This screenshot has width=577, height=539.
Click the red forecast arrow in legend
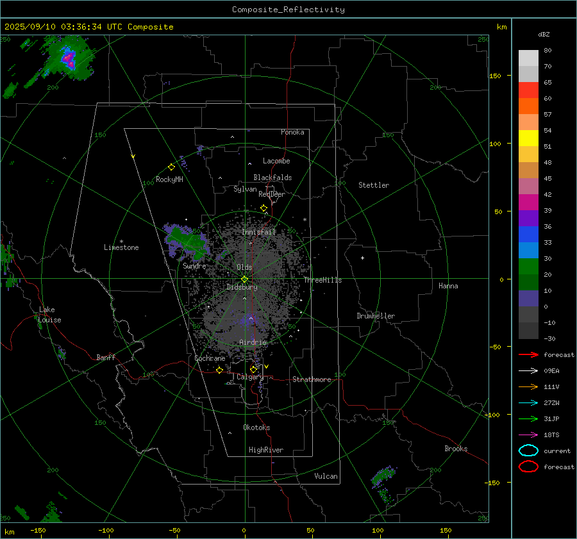(x=528, y=354)
